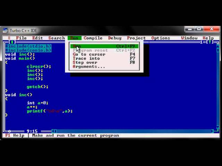
Task: Open the File menu
Action: click(22, 38)
